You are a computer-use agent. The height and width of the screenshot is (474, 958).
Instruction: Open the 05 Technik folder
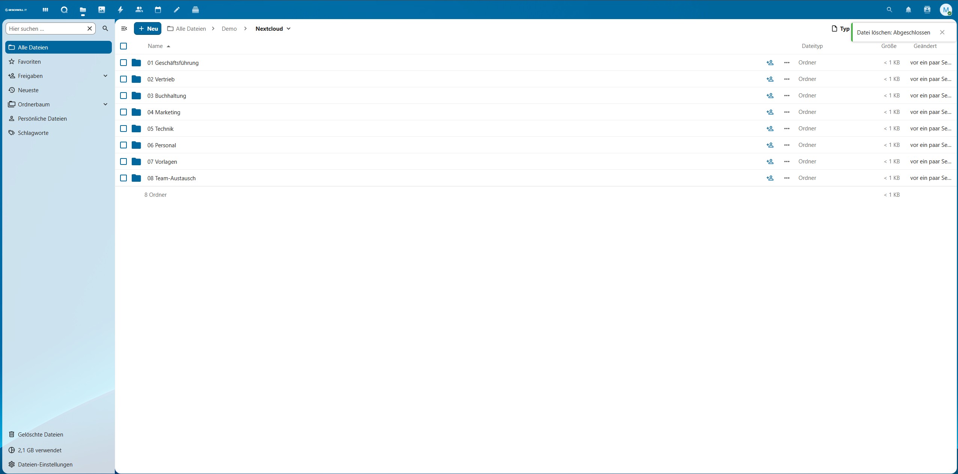click(160, 129)
